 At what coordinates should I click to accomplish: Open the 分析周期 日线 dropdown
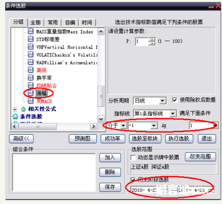(162, 101)
